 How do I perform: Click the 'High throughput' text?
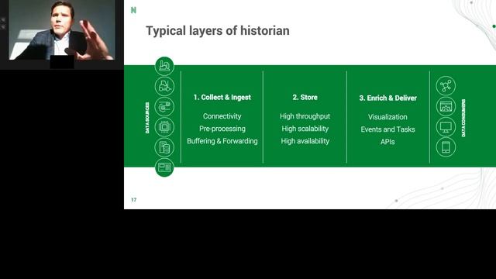pyautogui.click(x=305, y=116)
